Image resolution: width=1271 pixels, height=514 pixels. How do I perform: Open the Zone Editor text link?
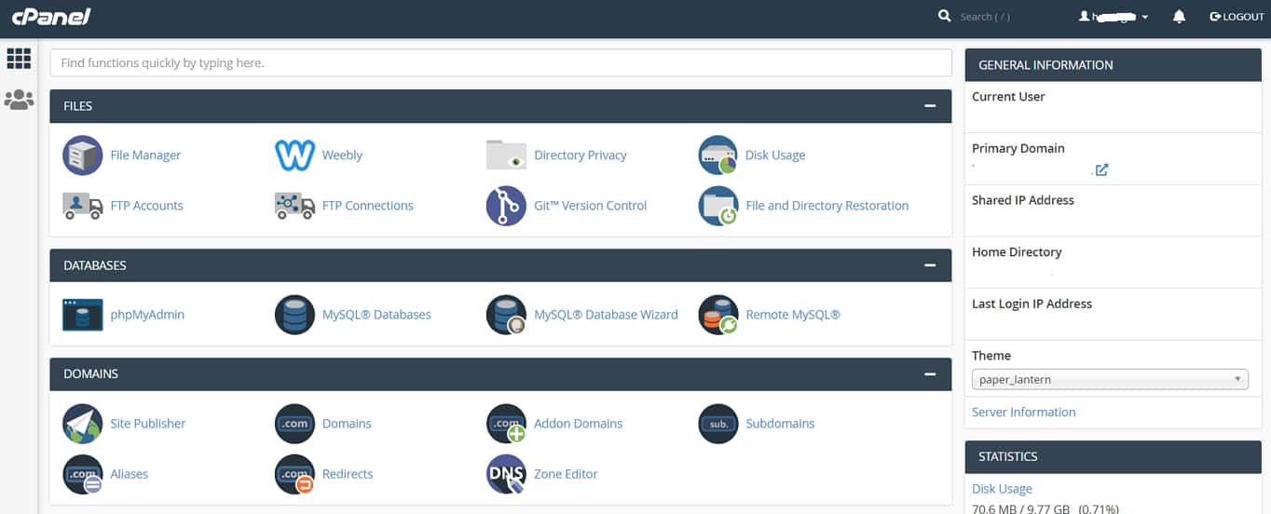pyautogui.click(x=566, y=474)
